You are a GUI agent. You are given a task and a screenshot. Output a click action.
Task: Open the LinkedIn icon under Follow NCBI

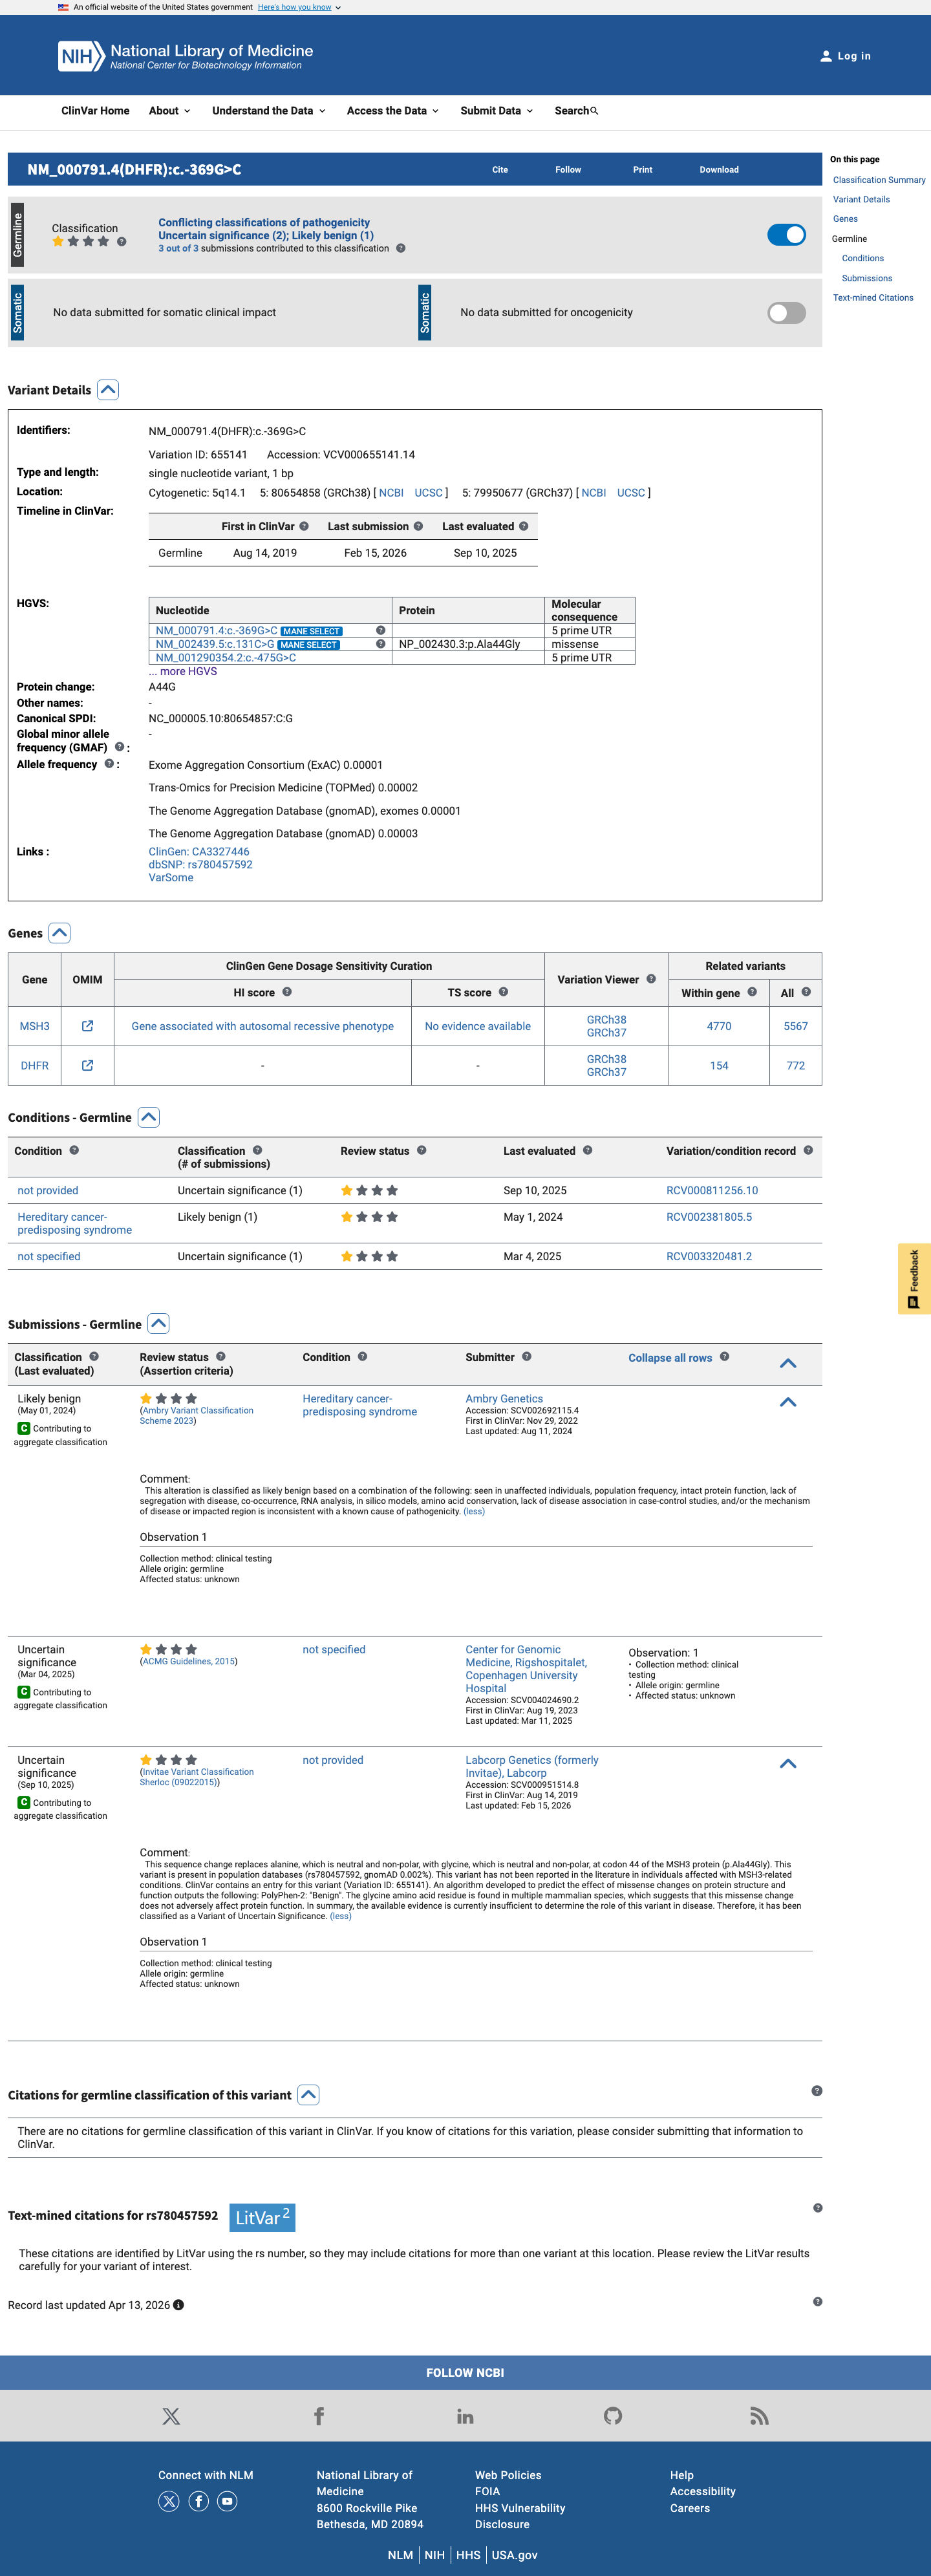[465, 2416]
